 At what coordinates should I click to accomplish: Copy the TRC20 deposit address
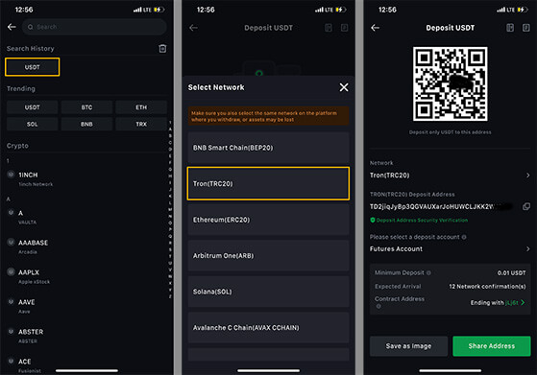pos(526,206)
